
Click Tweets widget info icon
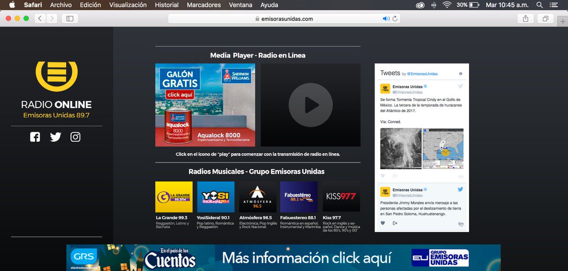[461, 74]
